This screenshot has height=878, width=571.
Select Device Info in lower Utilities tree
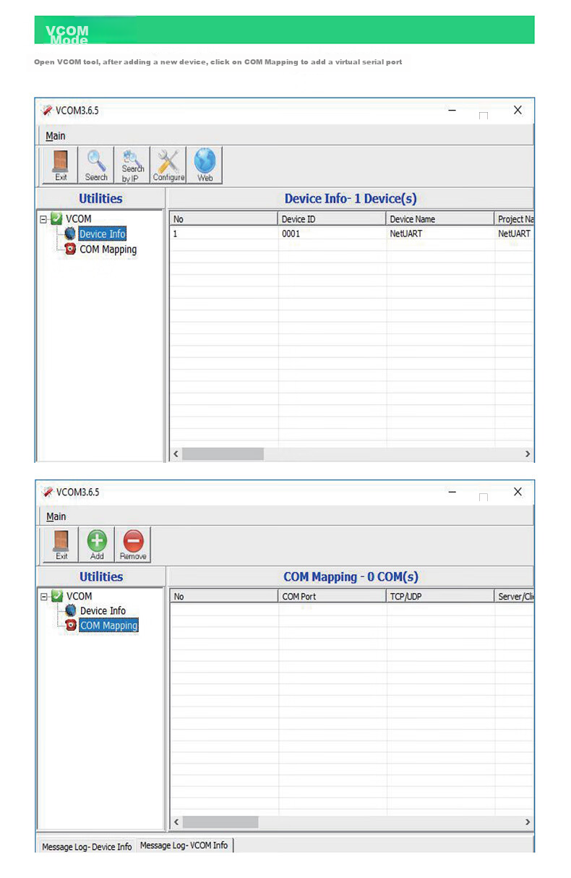pos(103,611)
